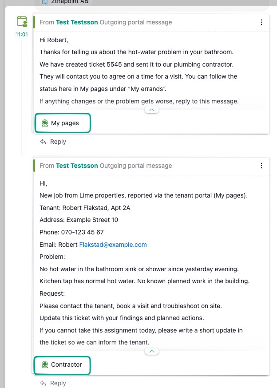Open the Flakstad@example.com email link
The height and width of the screenshot is (388, 277).
click(x=113, y=245)
